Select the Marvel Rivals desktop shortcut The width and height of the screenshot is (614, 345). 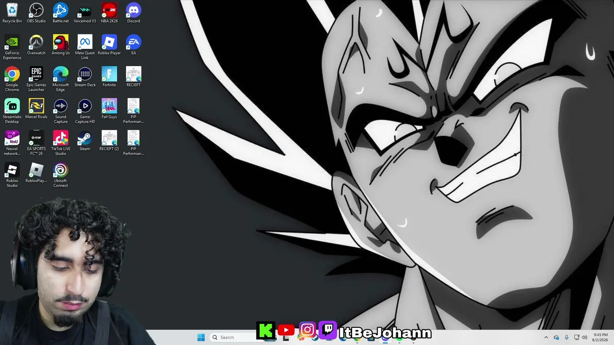pos(36,109)
